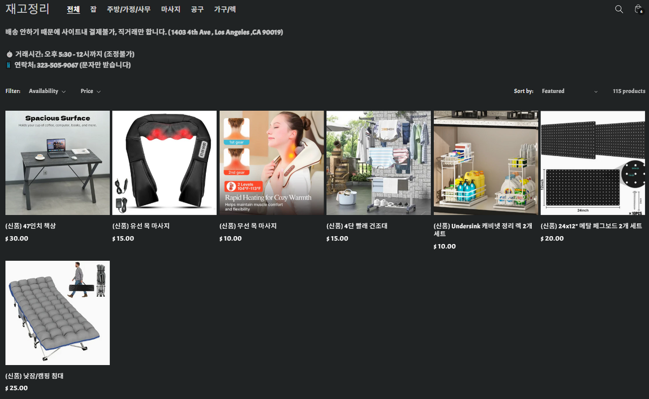Screen dimensions: 649x399
Task: Expand the Availability filter dropdown
Action: pyautogui.click(x=47, y=91)
